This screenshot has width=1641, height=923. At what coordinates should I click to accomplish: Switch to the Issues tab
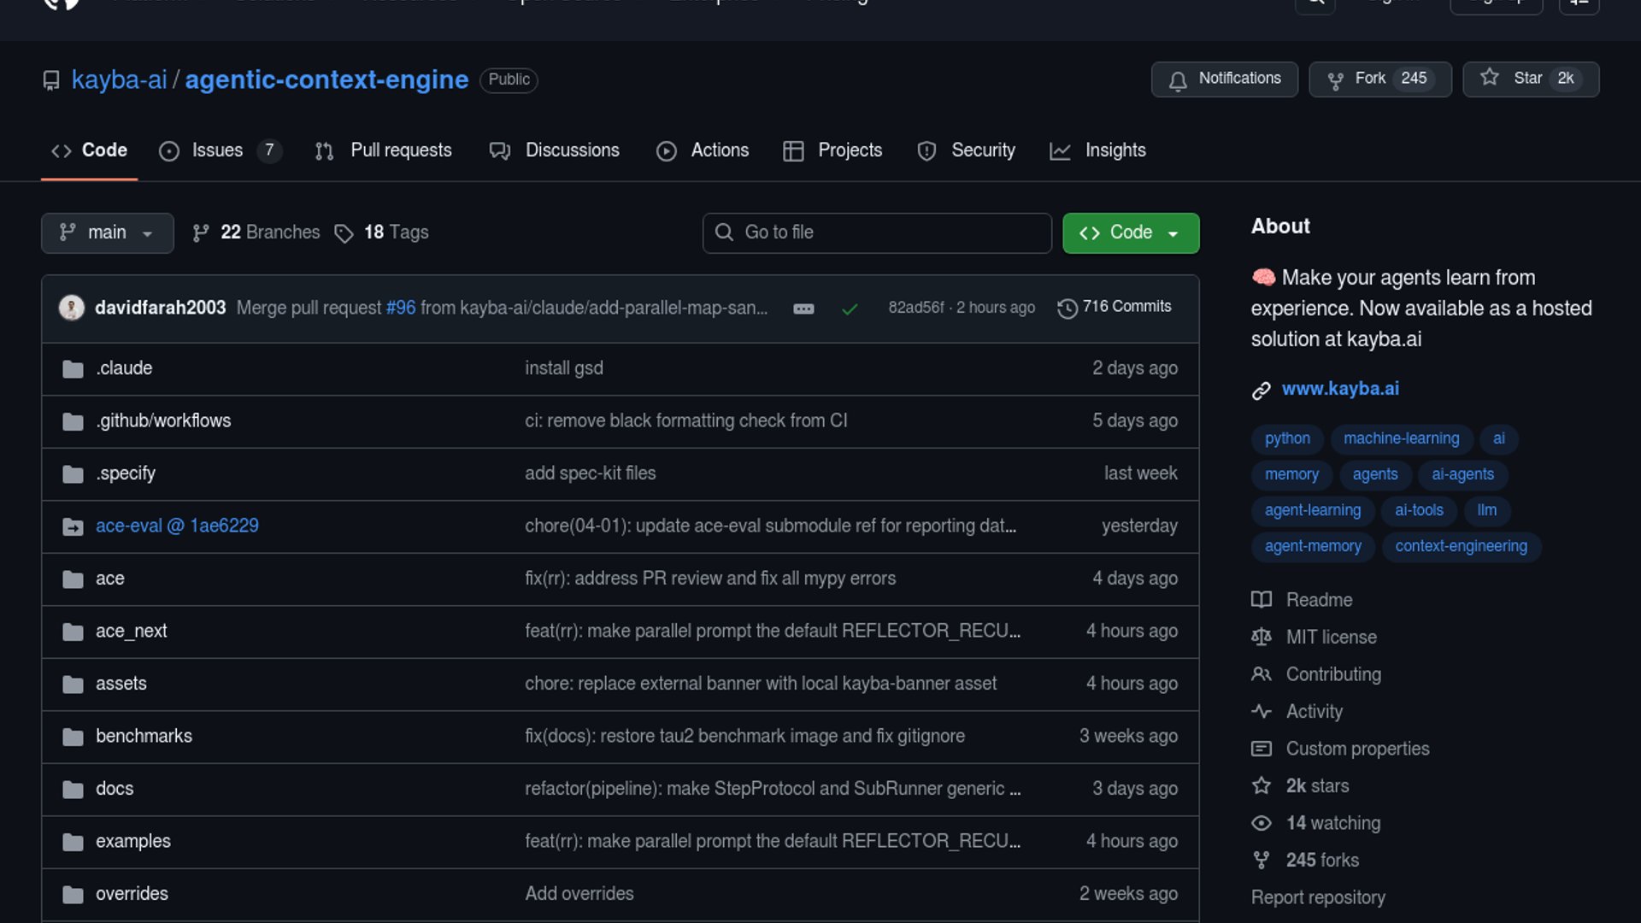pos(218,150)
